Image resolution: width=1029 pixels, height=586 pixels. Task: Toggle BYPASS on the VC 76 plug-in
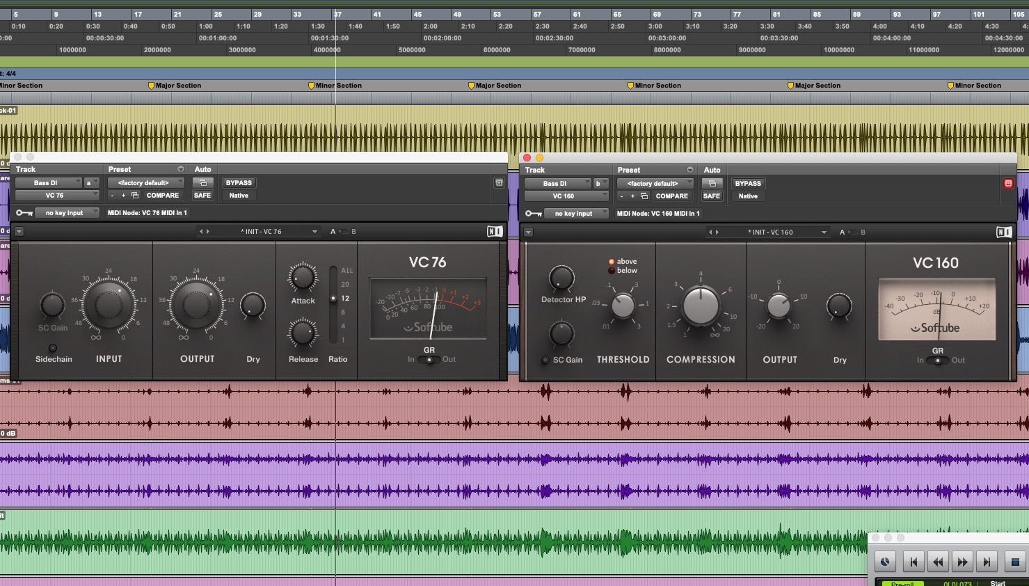[239, 183]
